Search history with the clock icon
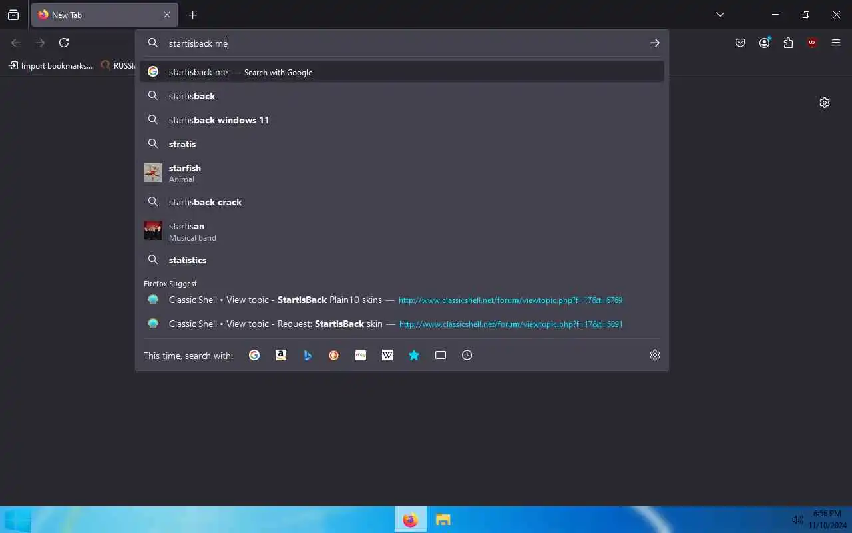 coord(467,355)
